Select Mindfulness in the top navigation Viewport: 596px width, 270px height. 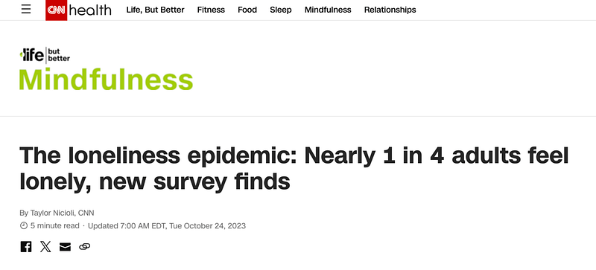[x=328, y=10]
